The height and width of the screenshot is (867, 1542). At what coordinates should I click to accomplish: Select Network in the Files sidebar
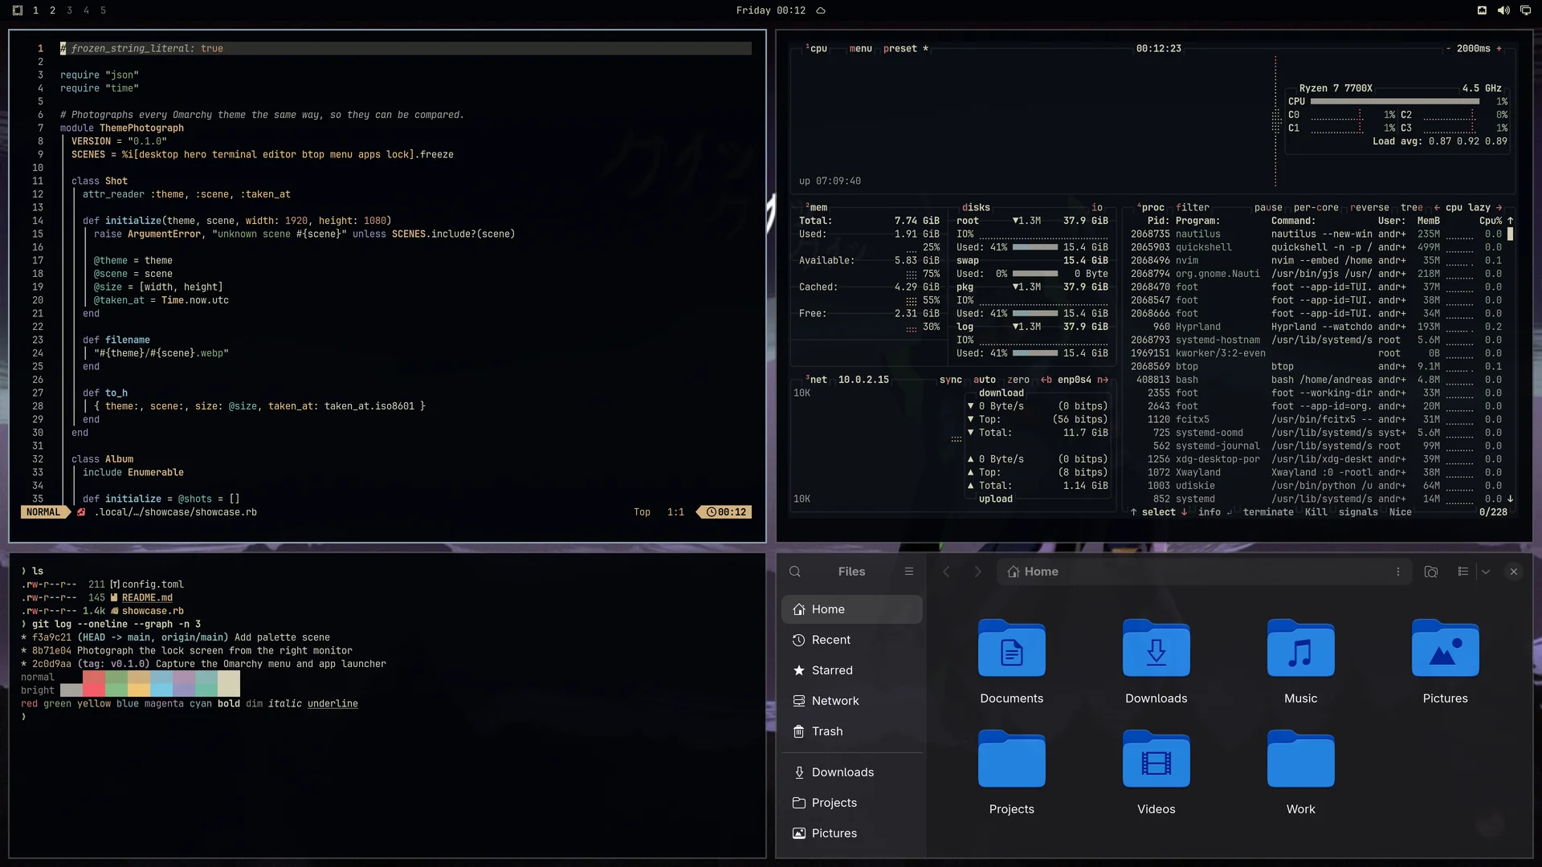pyautogui.click(x=852, y=701)
